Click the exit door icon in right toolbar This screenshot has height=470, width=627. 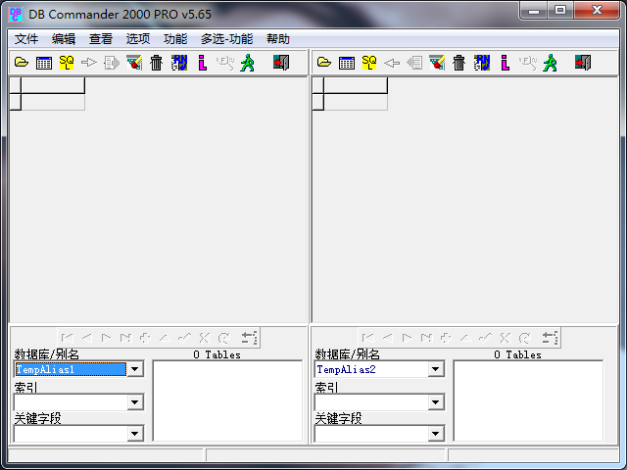pyautogui.click(x=583, y=63)
